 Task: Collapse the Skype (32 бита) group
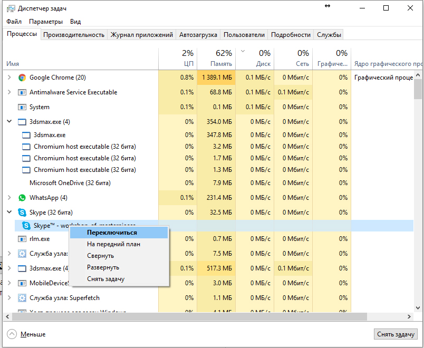coord(9,212)
